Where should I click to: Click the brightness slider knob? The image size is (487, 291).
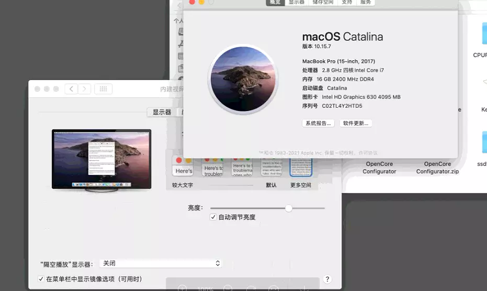click(x=289, y=208)
